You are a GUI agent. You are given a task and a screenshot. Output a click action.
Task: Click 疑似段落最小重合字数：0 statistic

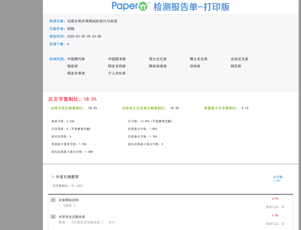(145, 144)
